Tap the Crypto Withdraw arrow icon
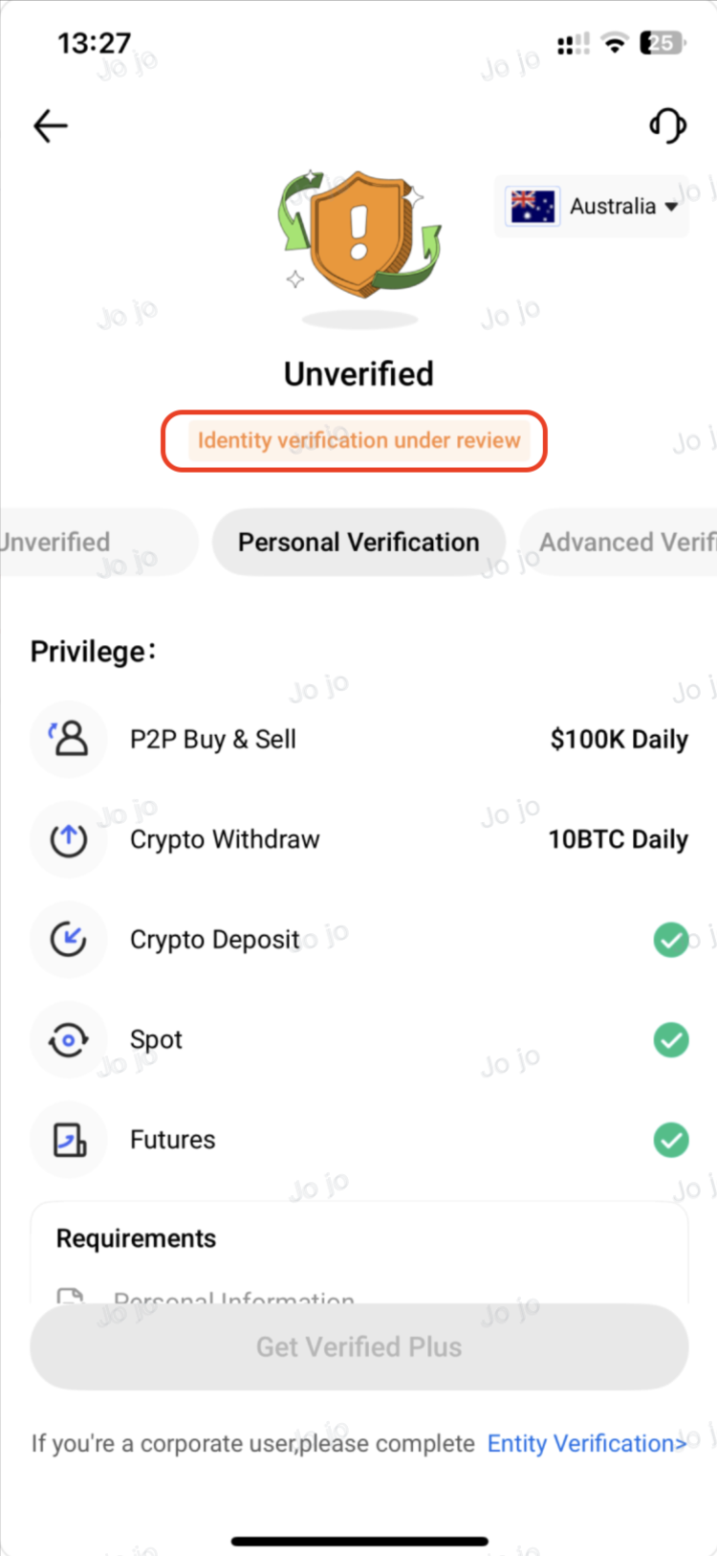Image resolution: width=717 pixels, height=1556 pixels. pyautogui.click(x=69, y=839)
